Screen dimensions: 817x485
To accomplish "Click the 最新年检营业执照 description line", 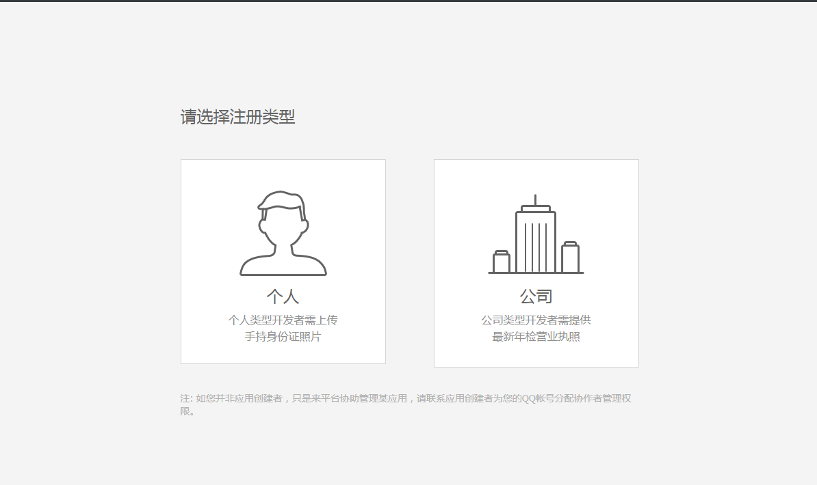I will coord(536,336).
